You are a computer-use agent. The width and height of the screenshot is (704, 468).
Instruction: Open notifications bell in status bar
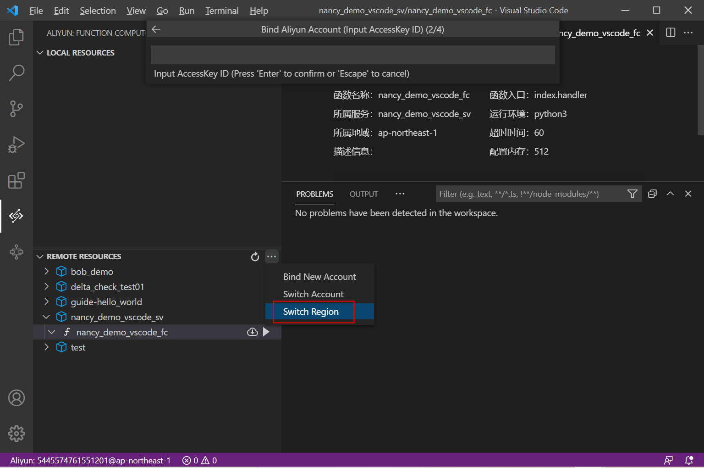pos(689,460)
